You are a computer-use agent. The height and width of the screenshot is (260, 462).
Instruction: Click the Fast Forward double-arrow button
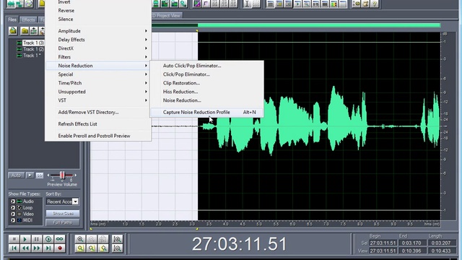[37, 248]
